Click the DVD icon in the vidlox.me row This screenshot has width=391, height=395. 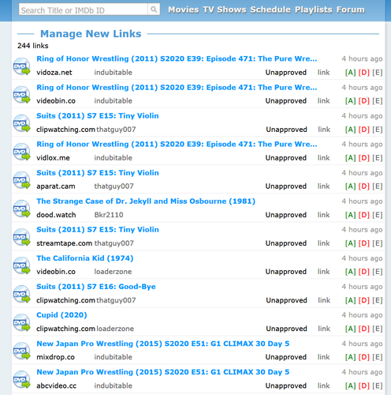point(22,152)
